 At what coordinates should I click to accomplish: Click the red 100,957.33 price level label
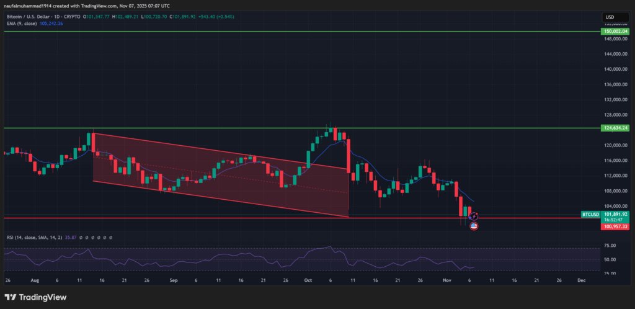pyautogui.click(x=616, y=227)
